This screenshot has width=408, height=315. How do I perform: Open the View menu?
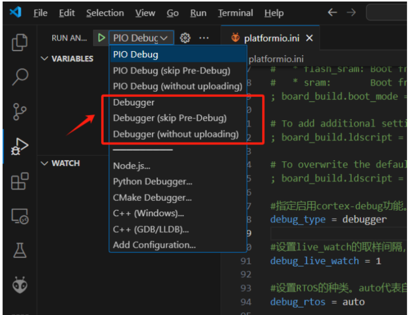[x=145, y=13]
